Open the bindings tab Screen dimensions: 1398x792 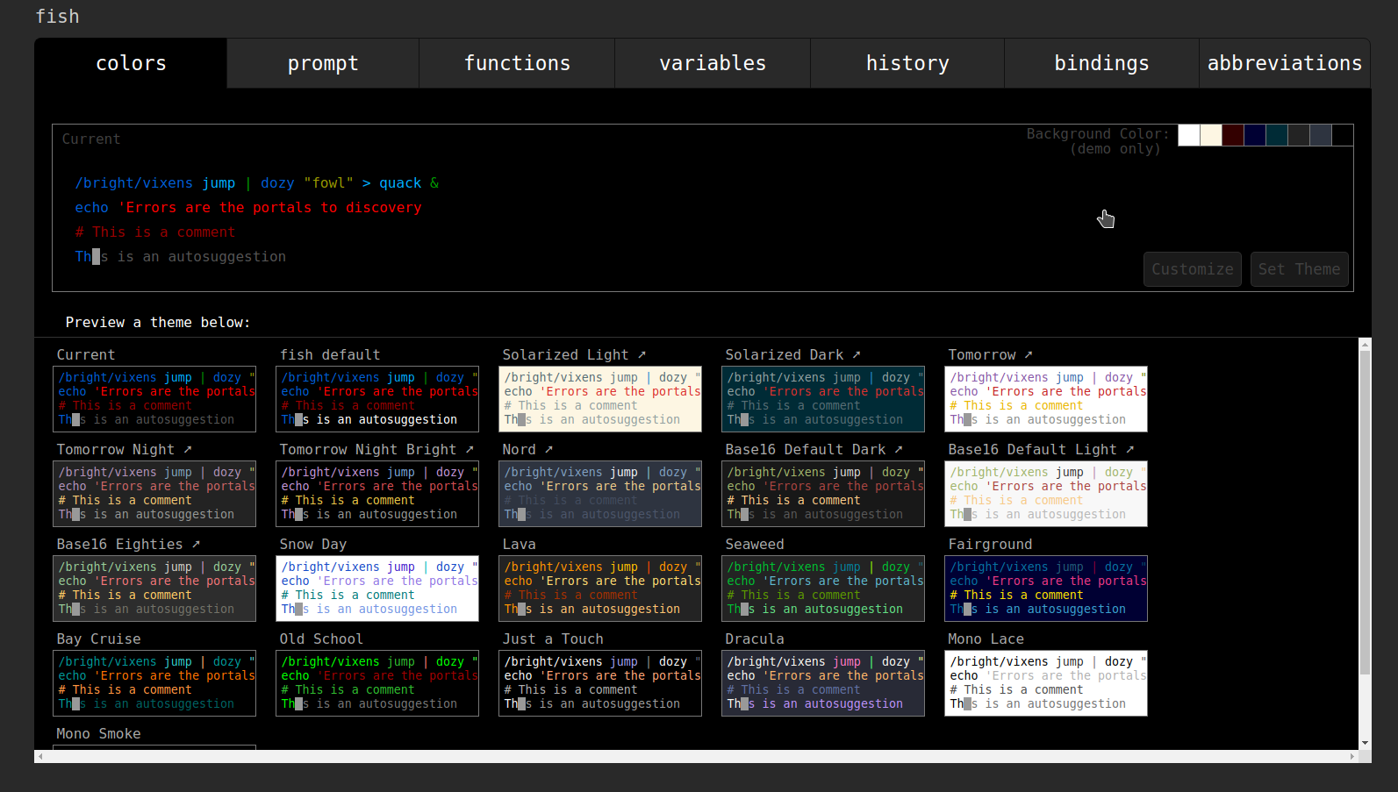pos(1101,63)
